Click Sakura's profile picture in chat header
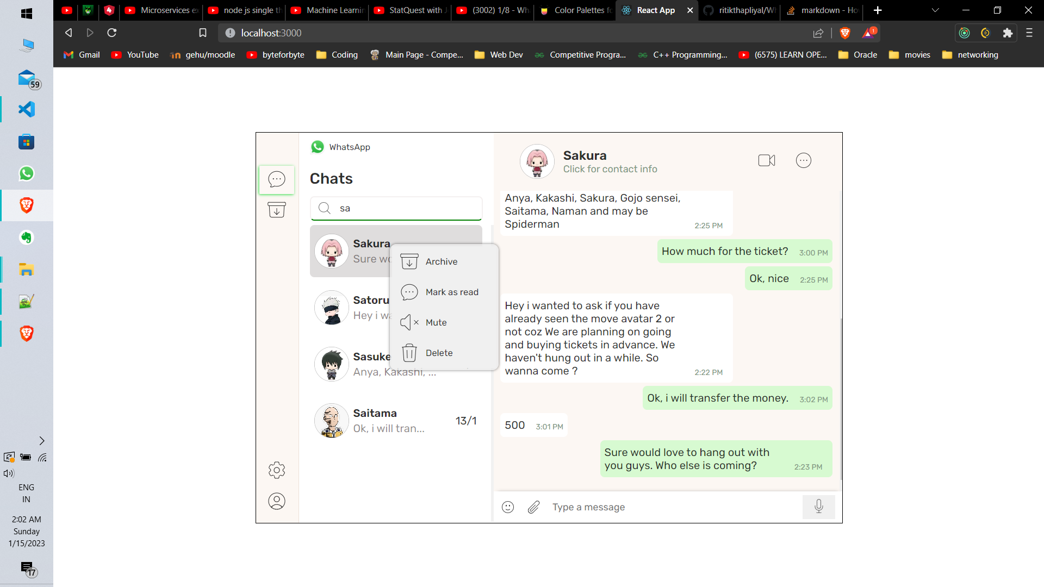Image resolution: width=1044 pixels, height=587 pixels. (537, 161)
